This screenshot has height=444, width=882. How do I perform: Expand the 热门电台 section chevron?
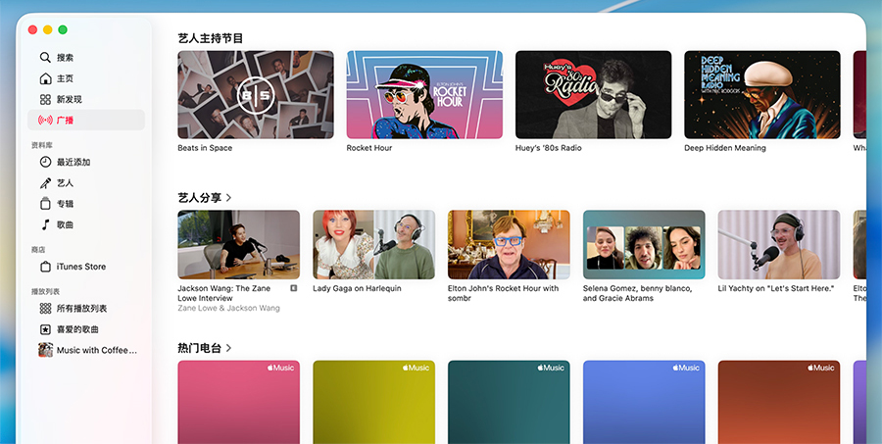[228, 348]
